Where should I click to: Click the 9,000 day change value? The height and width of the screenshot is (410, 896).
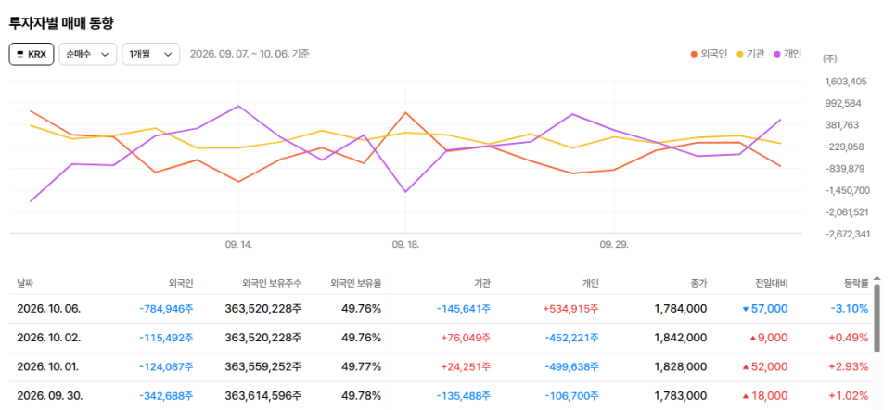click(774, 338)
